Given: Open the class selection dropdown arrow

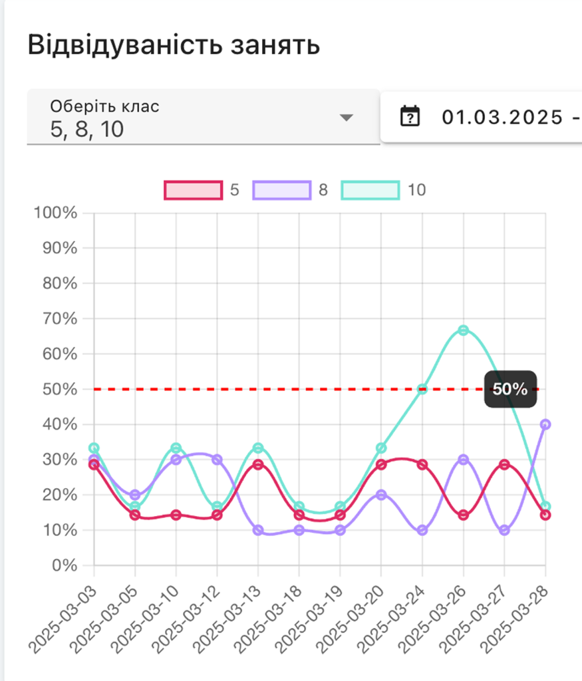Looking at the screenshot, I should pyautogui.click(x=345, y=118).
